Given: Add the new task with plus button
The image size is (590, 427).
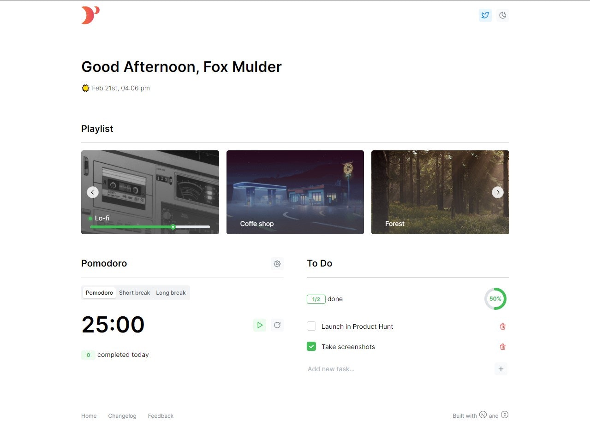Looking at the screenshot, I should coord(501,369).
